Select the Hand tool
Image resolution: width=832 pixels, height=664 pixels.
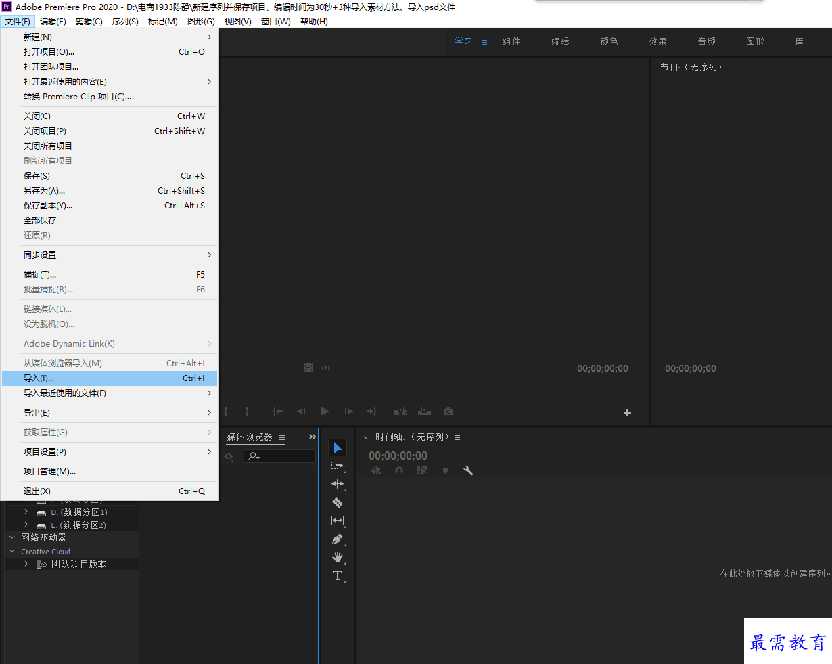[338, 557]
